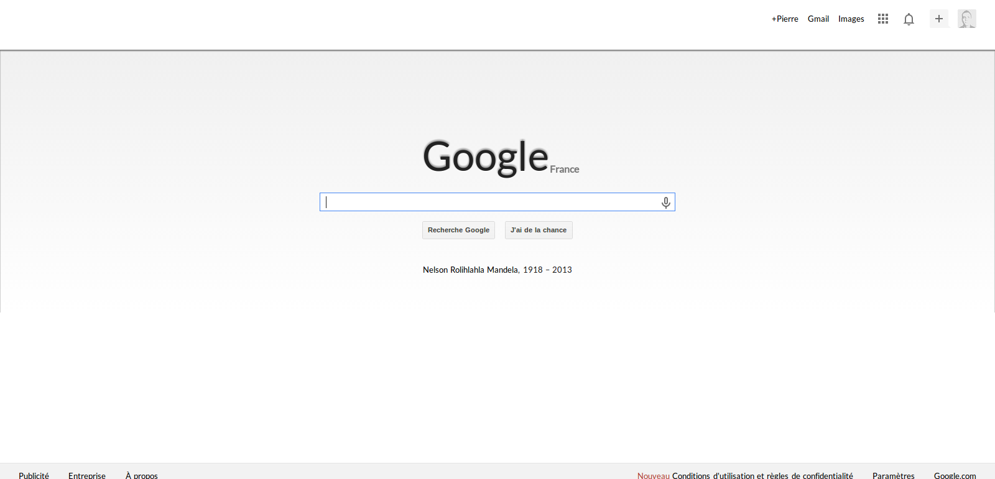Open +Pierre Google+ link
Viewport: 995px width, 479px height.
coord(785,19)
